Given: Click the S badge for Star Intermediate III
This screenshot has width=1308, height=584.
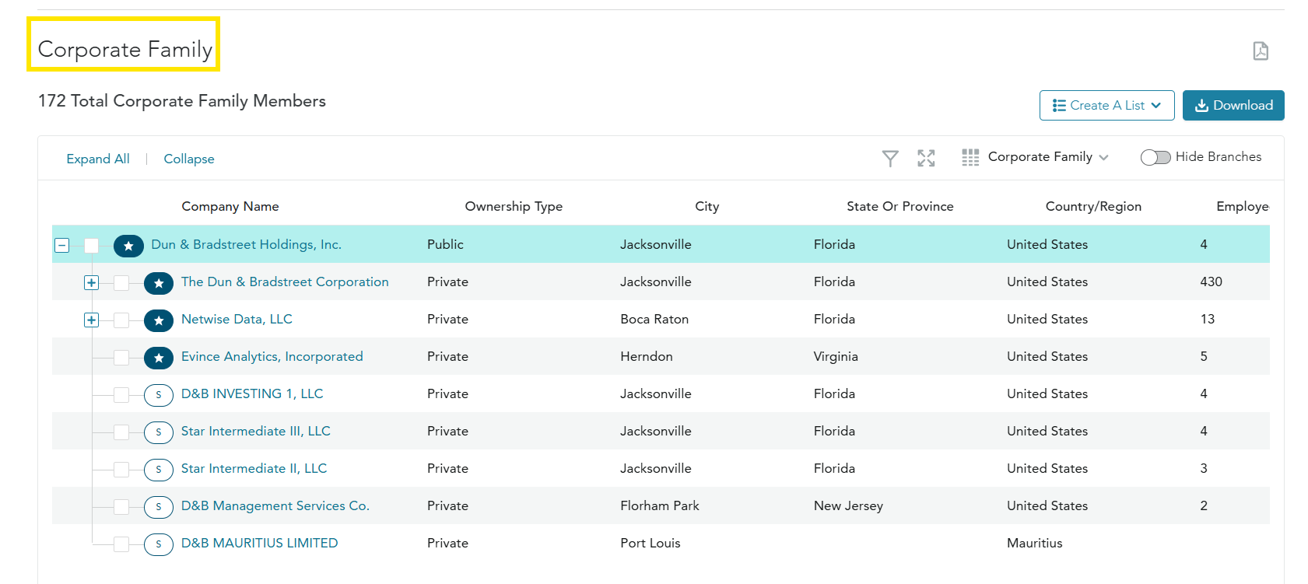Looking at the screenshot, I should [159, 432].
